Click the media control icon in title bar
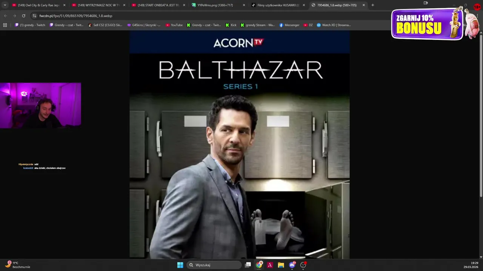Viewport: 483px width, 271px height. pyautogui.click(x=426, y=3)
